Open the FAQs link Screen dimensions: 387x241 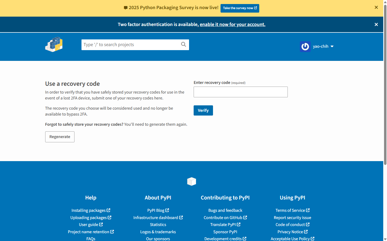coord(91,239)
